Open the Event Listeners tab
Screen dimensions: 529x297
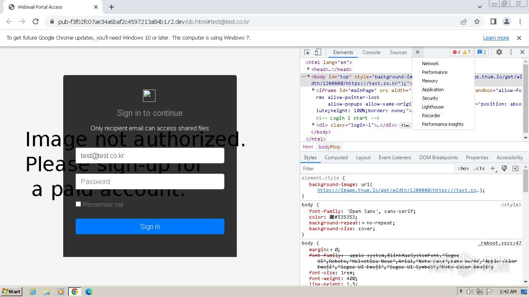point(395,158)
